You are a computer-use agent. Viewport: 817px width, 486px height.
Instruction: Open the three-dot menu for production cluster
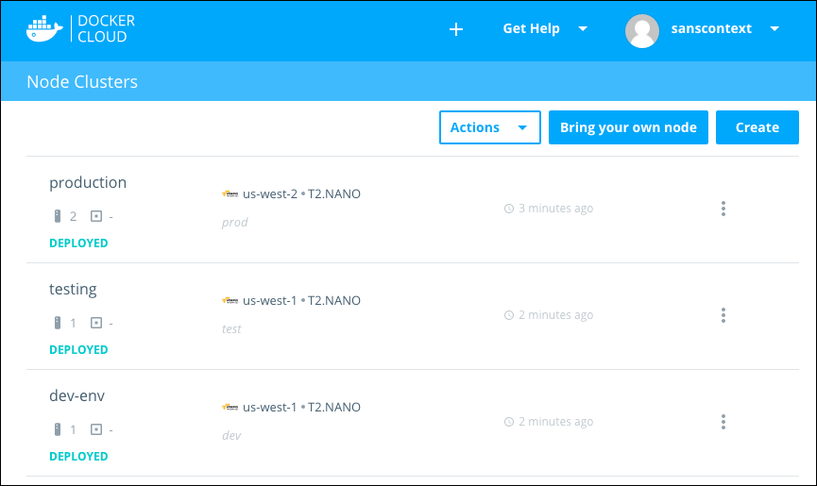pyautogui.click(x=723, y=209)
